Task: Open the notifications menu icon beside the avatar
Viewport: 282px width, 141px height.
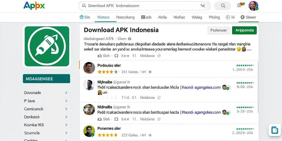Action: (241, 5)
